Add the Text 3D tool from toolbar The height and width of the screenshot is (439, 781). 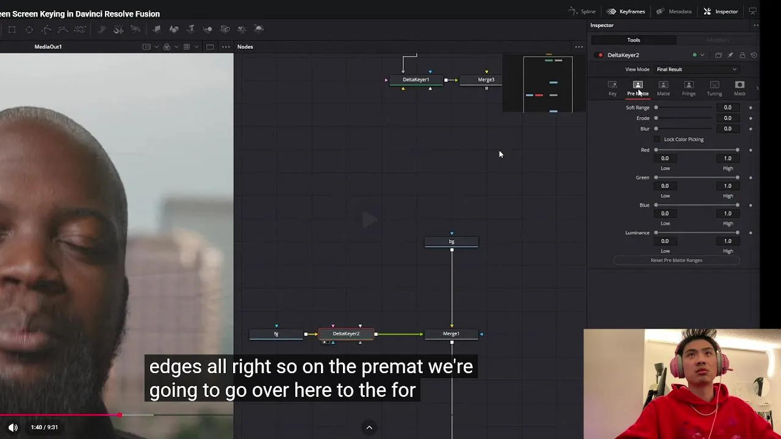point(191,29)
